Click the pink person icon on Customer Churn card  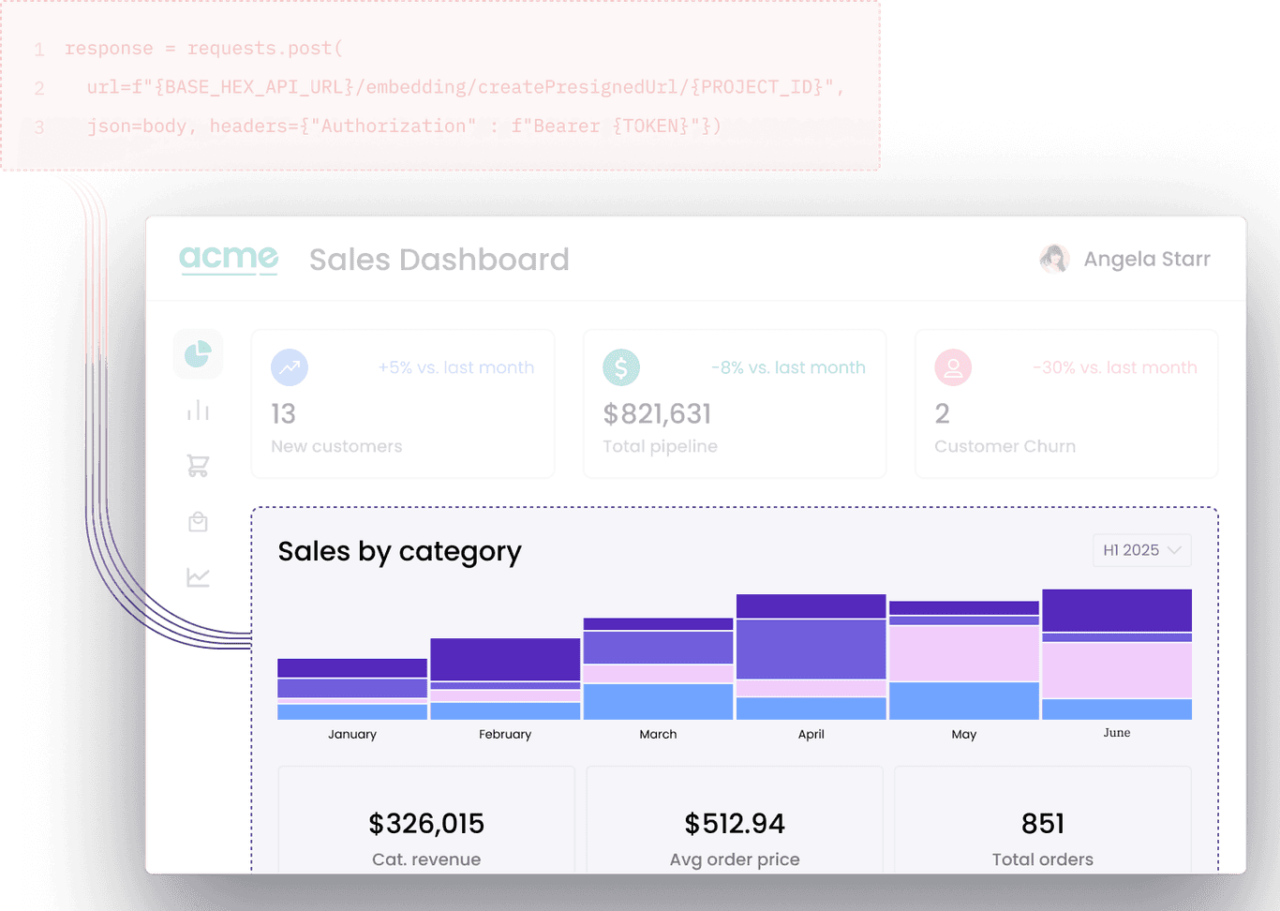[x=953, y=367]
